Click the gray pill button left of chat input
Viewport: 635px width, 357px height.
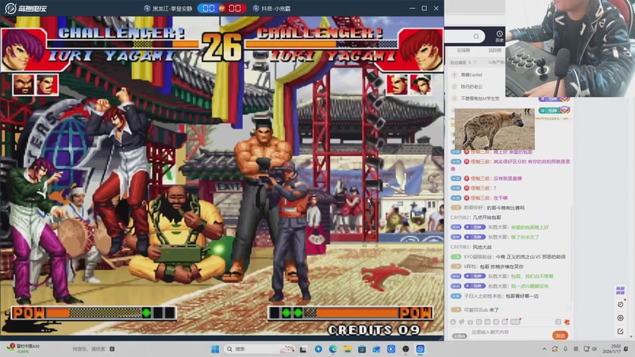tap(460, 336)
